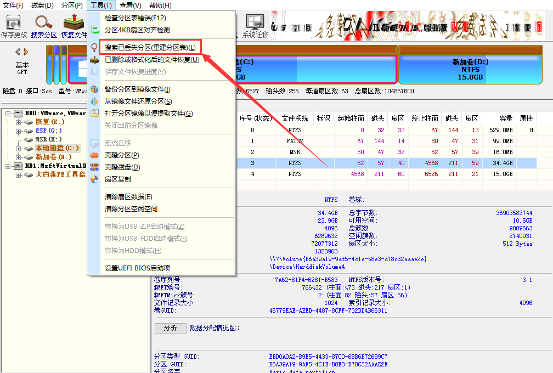Click the backup partition to image icon
Screen dimensions: 553x373
pyautogui.click(x=94, y=89)
